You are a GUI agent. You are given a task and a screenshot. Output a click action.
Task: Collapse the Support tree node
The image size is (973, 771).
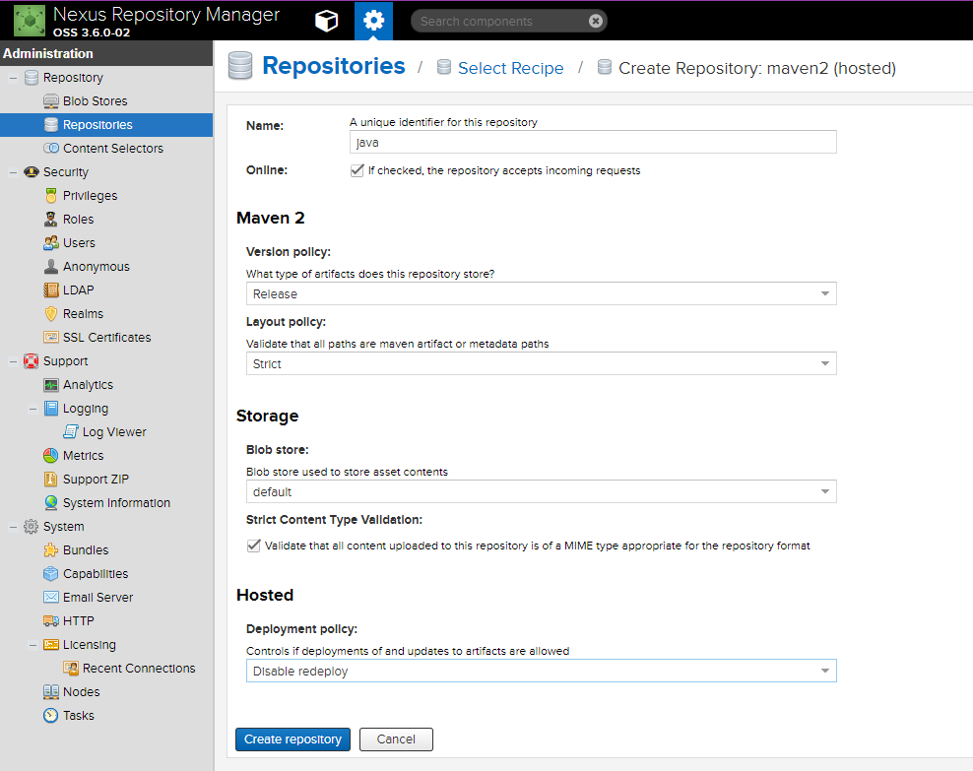[13, 361]
